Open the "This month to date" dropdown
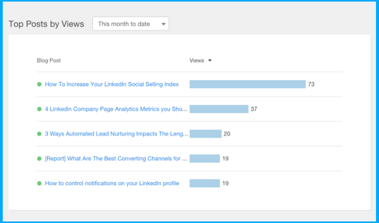The height and width of the screenshot is (223, 379). (x=130, y=24)
